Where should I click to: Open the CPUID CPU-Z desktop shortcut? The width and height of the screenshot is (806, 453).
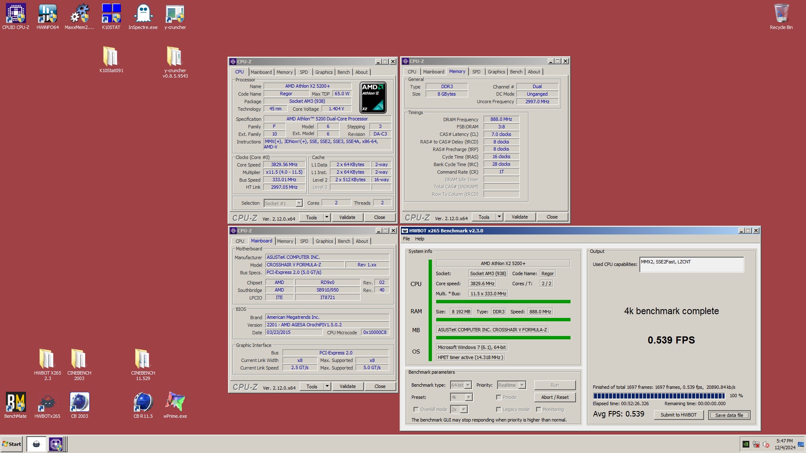tap(16, 17)
